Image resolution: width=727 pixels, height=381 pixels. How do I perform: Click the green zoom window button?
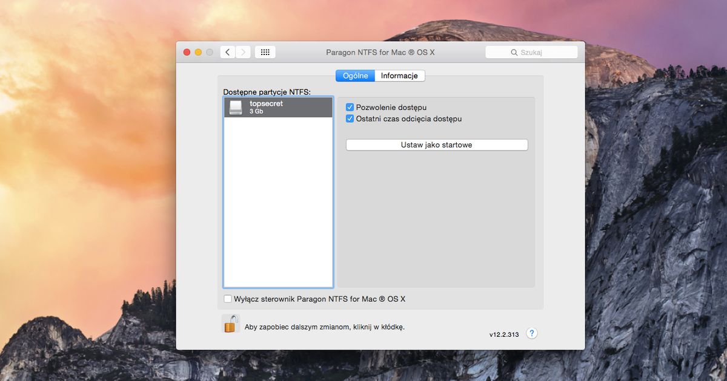click(x=210, y=52)
